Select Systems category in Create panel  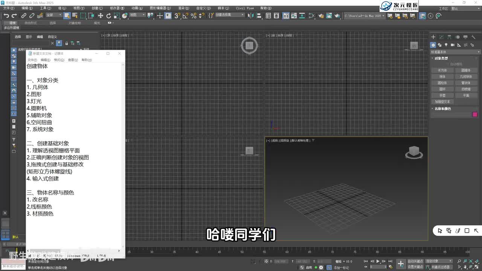(472, 45)
